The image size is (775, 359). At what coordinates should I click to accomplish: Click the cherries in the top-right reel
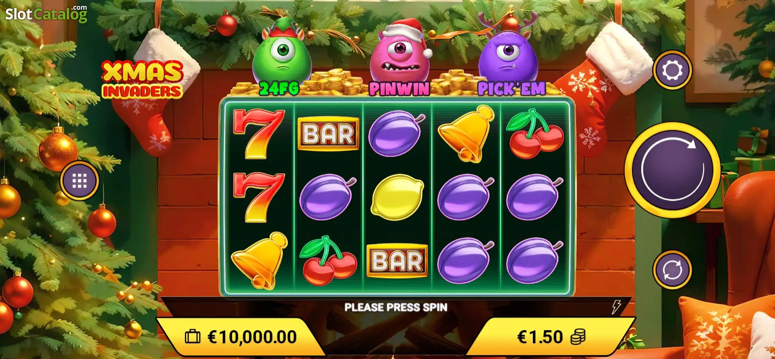pos(535,134)
